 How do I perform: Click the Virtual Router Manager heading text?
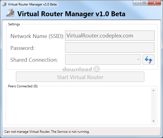point(71,14)
